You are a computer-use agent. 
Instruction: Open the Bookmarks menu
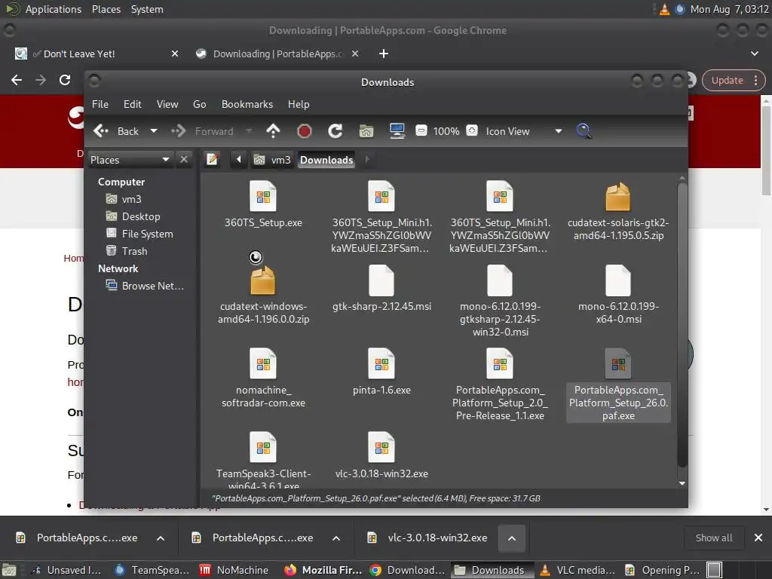pos(247,104)
